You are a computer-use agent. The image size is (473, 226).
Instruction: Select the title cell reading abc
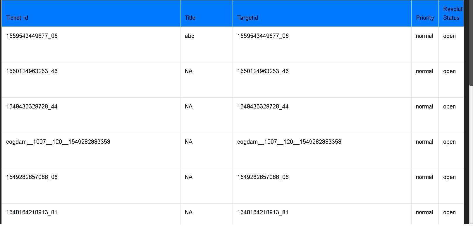coord(207,44)
